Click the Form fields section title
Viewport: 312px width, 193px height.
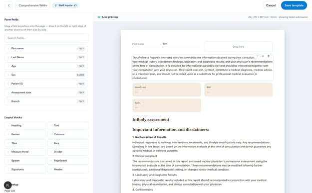11,19
